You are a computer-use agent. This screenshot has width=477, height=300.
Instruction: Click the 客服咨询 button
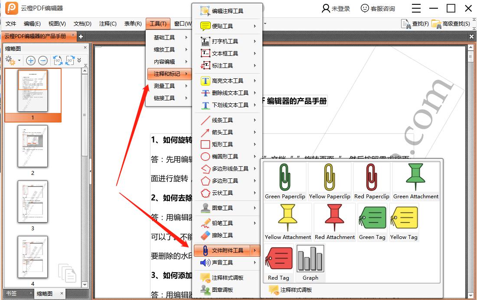click(x=378, y=8)
